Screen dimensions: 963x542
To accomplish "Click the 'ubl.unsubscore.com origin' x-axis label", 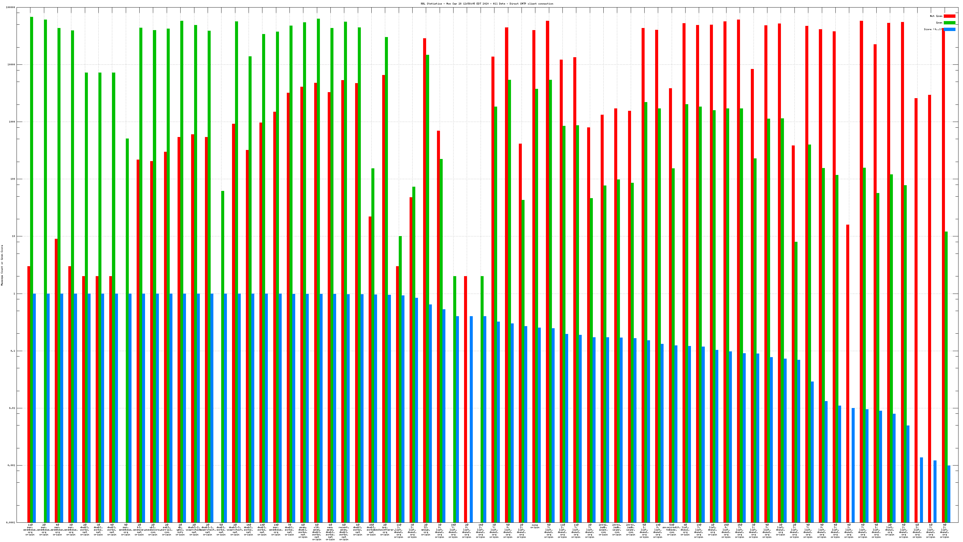I will pyautogui.click(x=153, y=530).
